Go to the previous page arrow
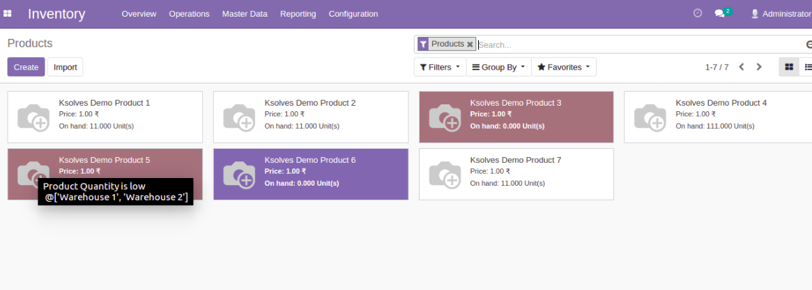The height and width of the screenshot is (290, 812). pos(742,67)
